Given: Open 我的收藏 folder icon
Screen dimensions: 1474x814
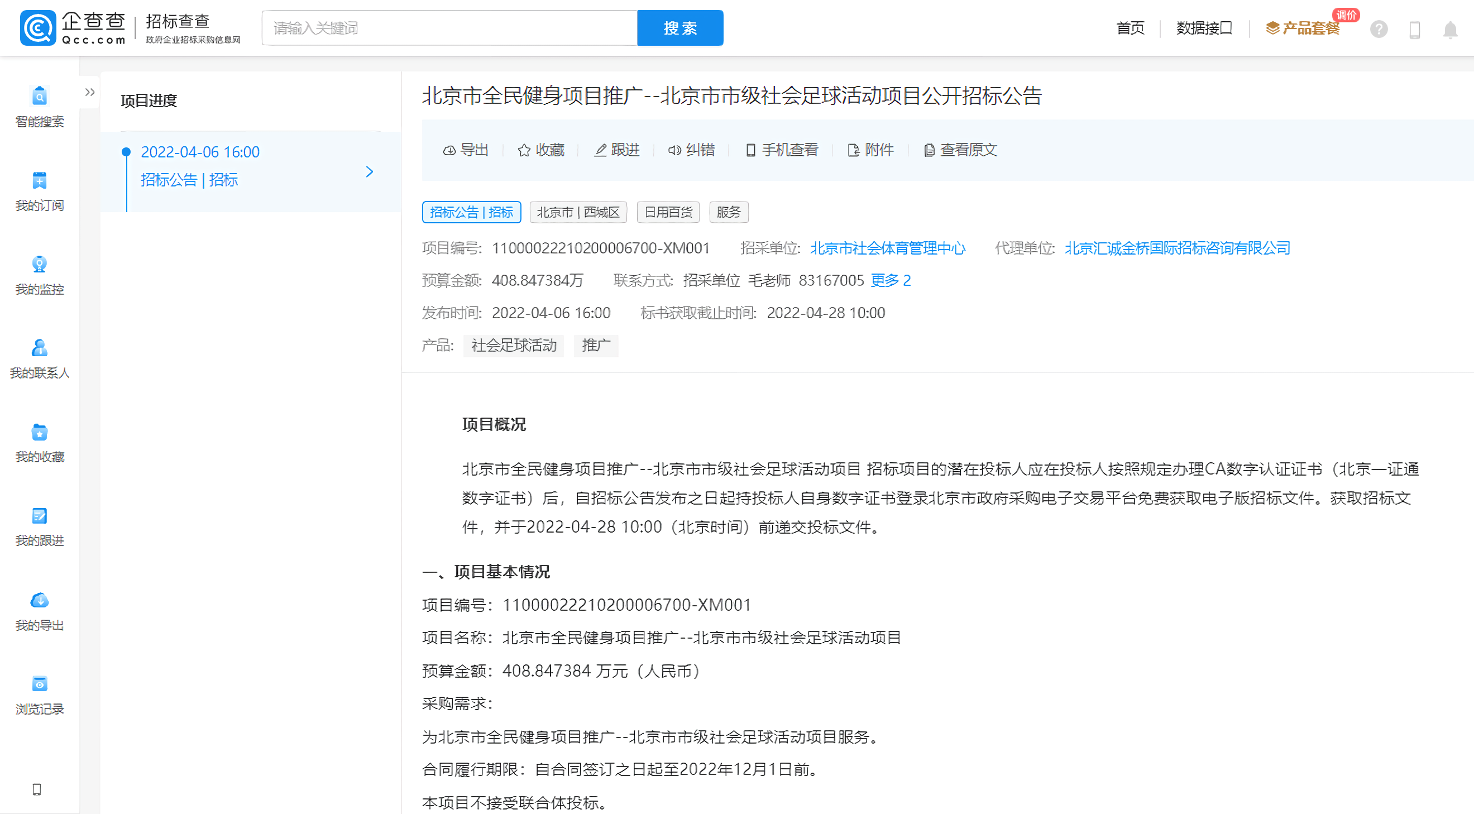Looking at the screenshot, I should point(39,433).
